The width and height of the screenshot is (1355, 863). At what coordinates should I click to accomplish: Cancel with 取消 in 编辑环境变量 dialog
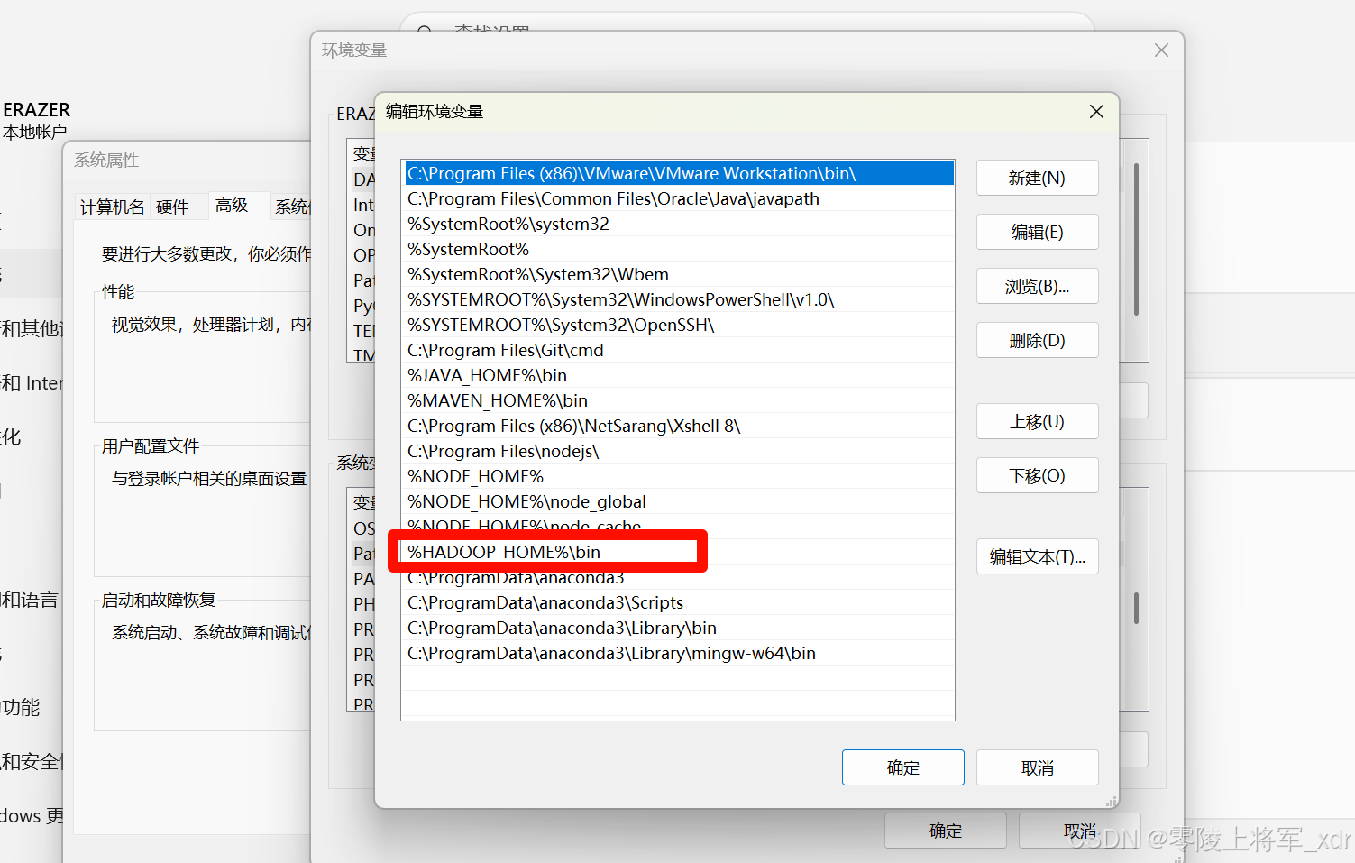point(1037,767)
